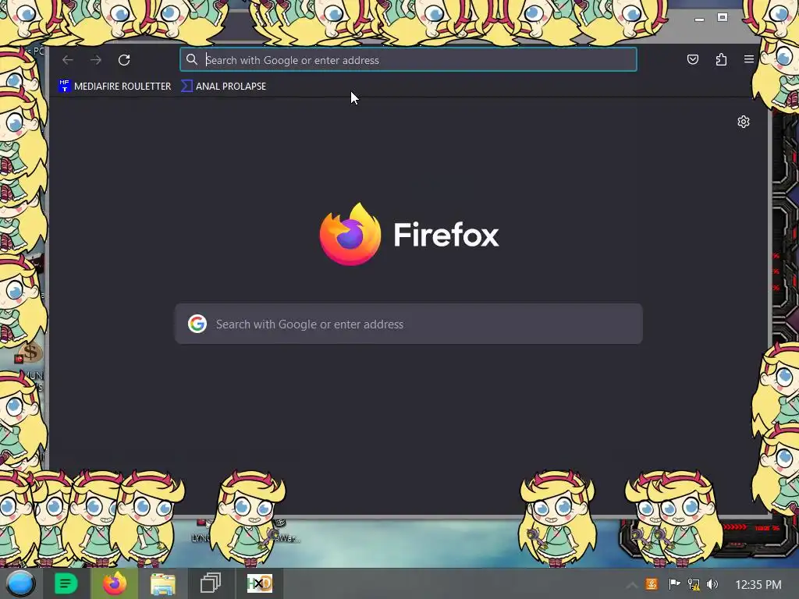Go forward to the next page

96,60
